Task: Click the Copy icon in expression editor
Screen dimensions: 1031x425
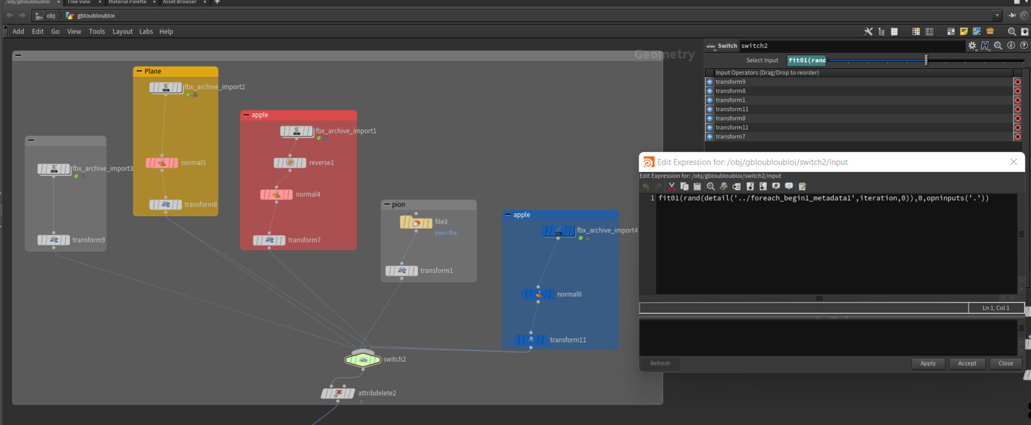Action: click(x=684, y=187)
